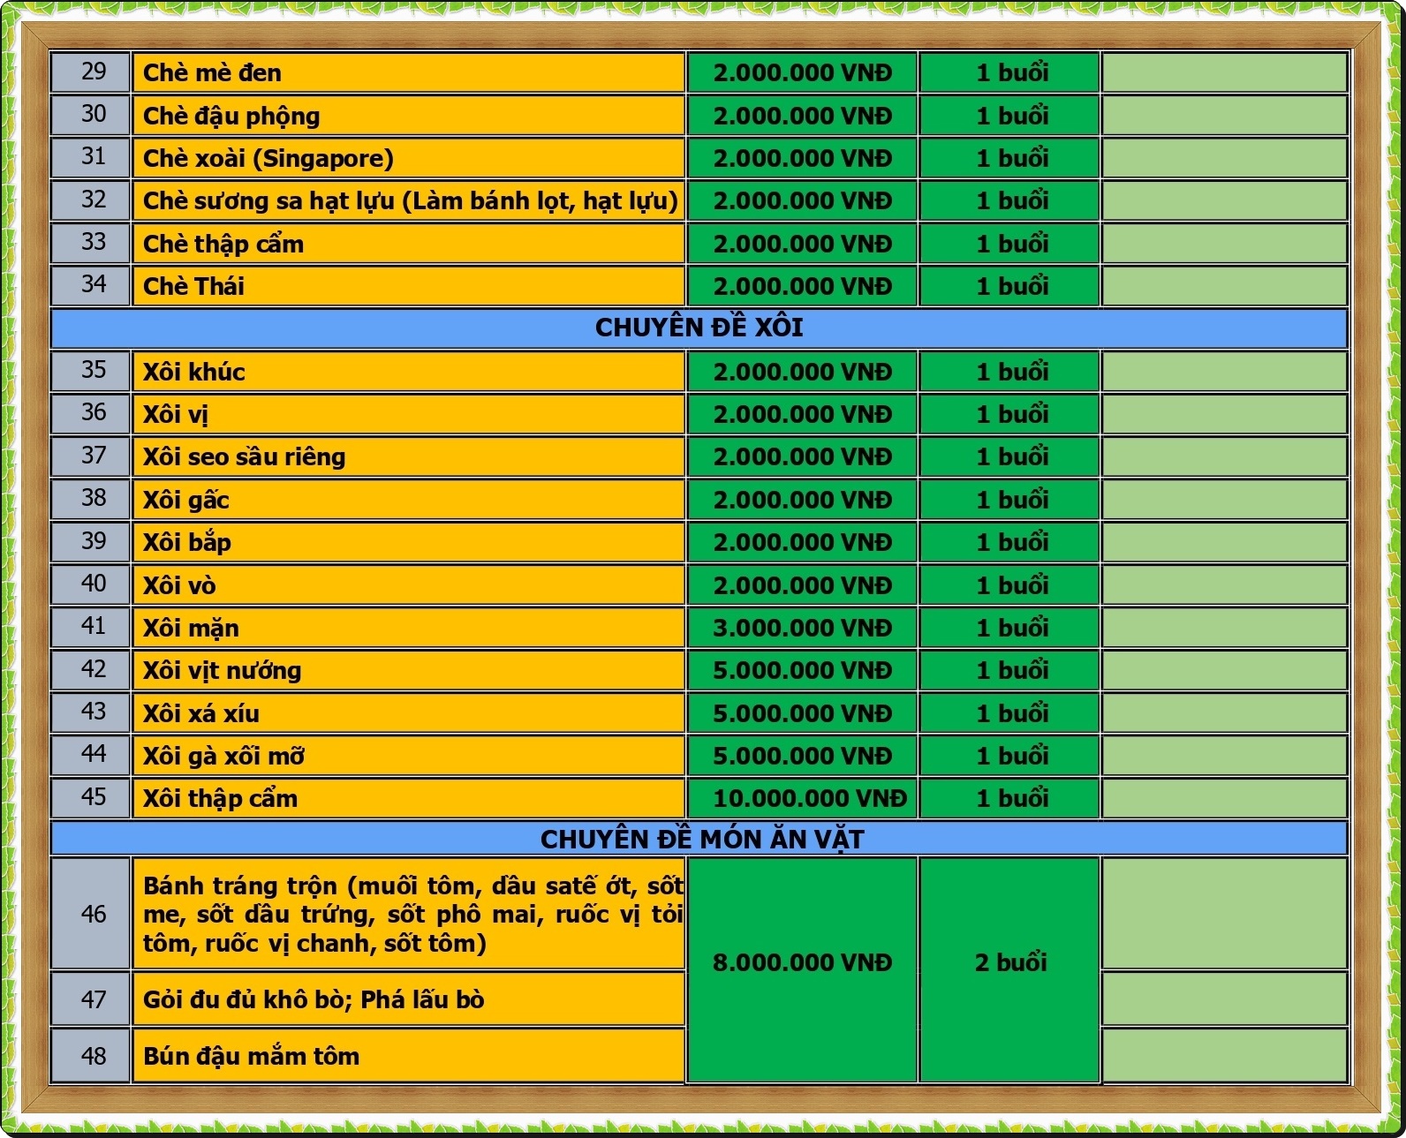Click the 'Xôi seo sầu riêng' cell

pos(407,456)
